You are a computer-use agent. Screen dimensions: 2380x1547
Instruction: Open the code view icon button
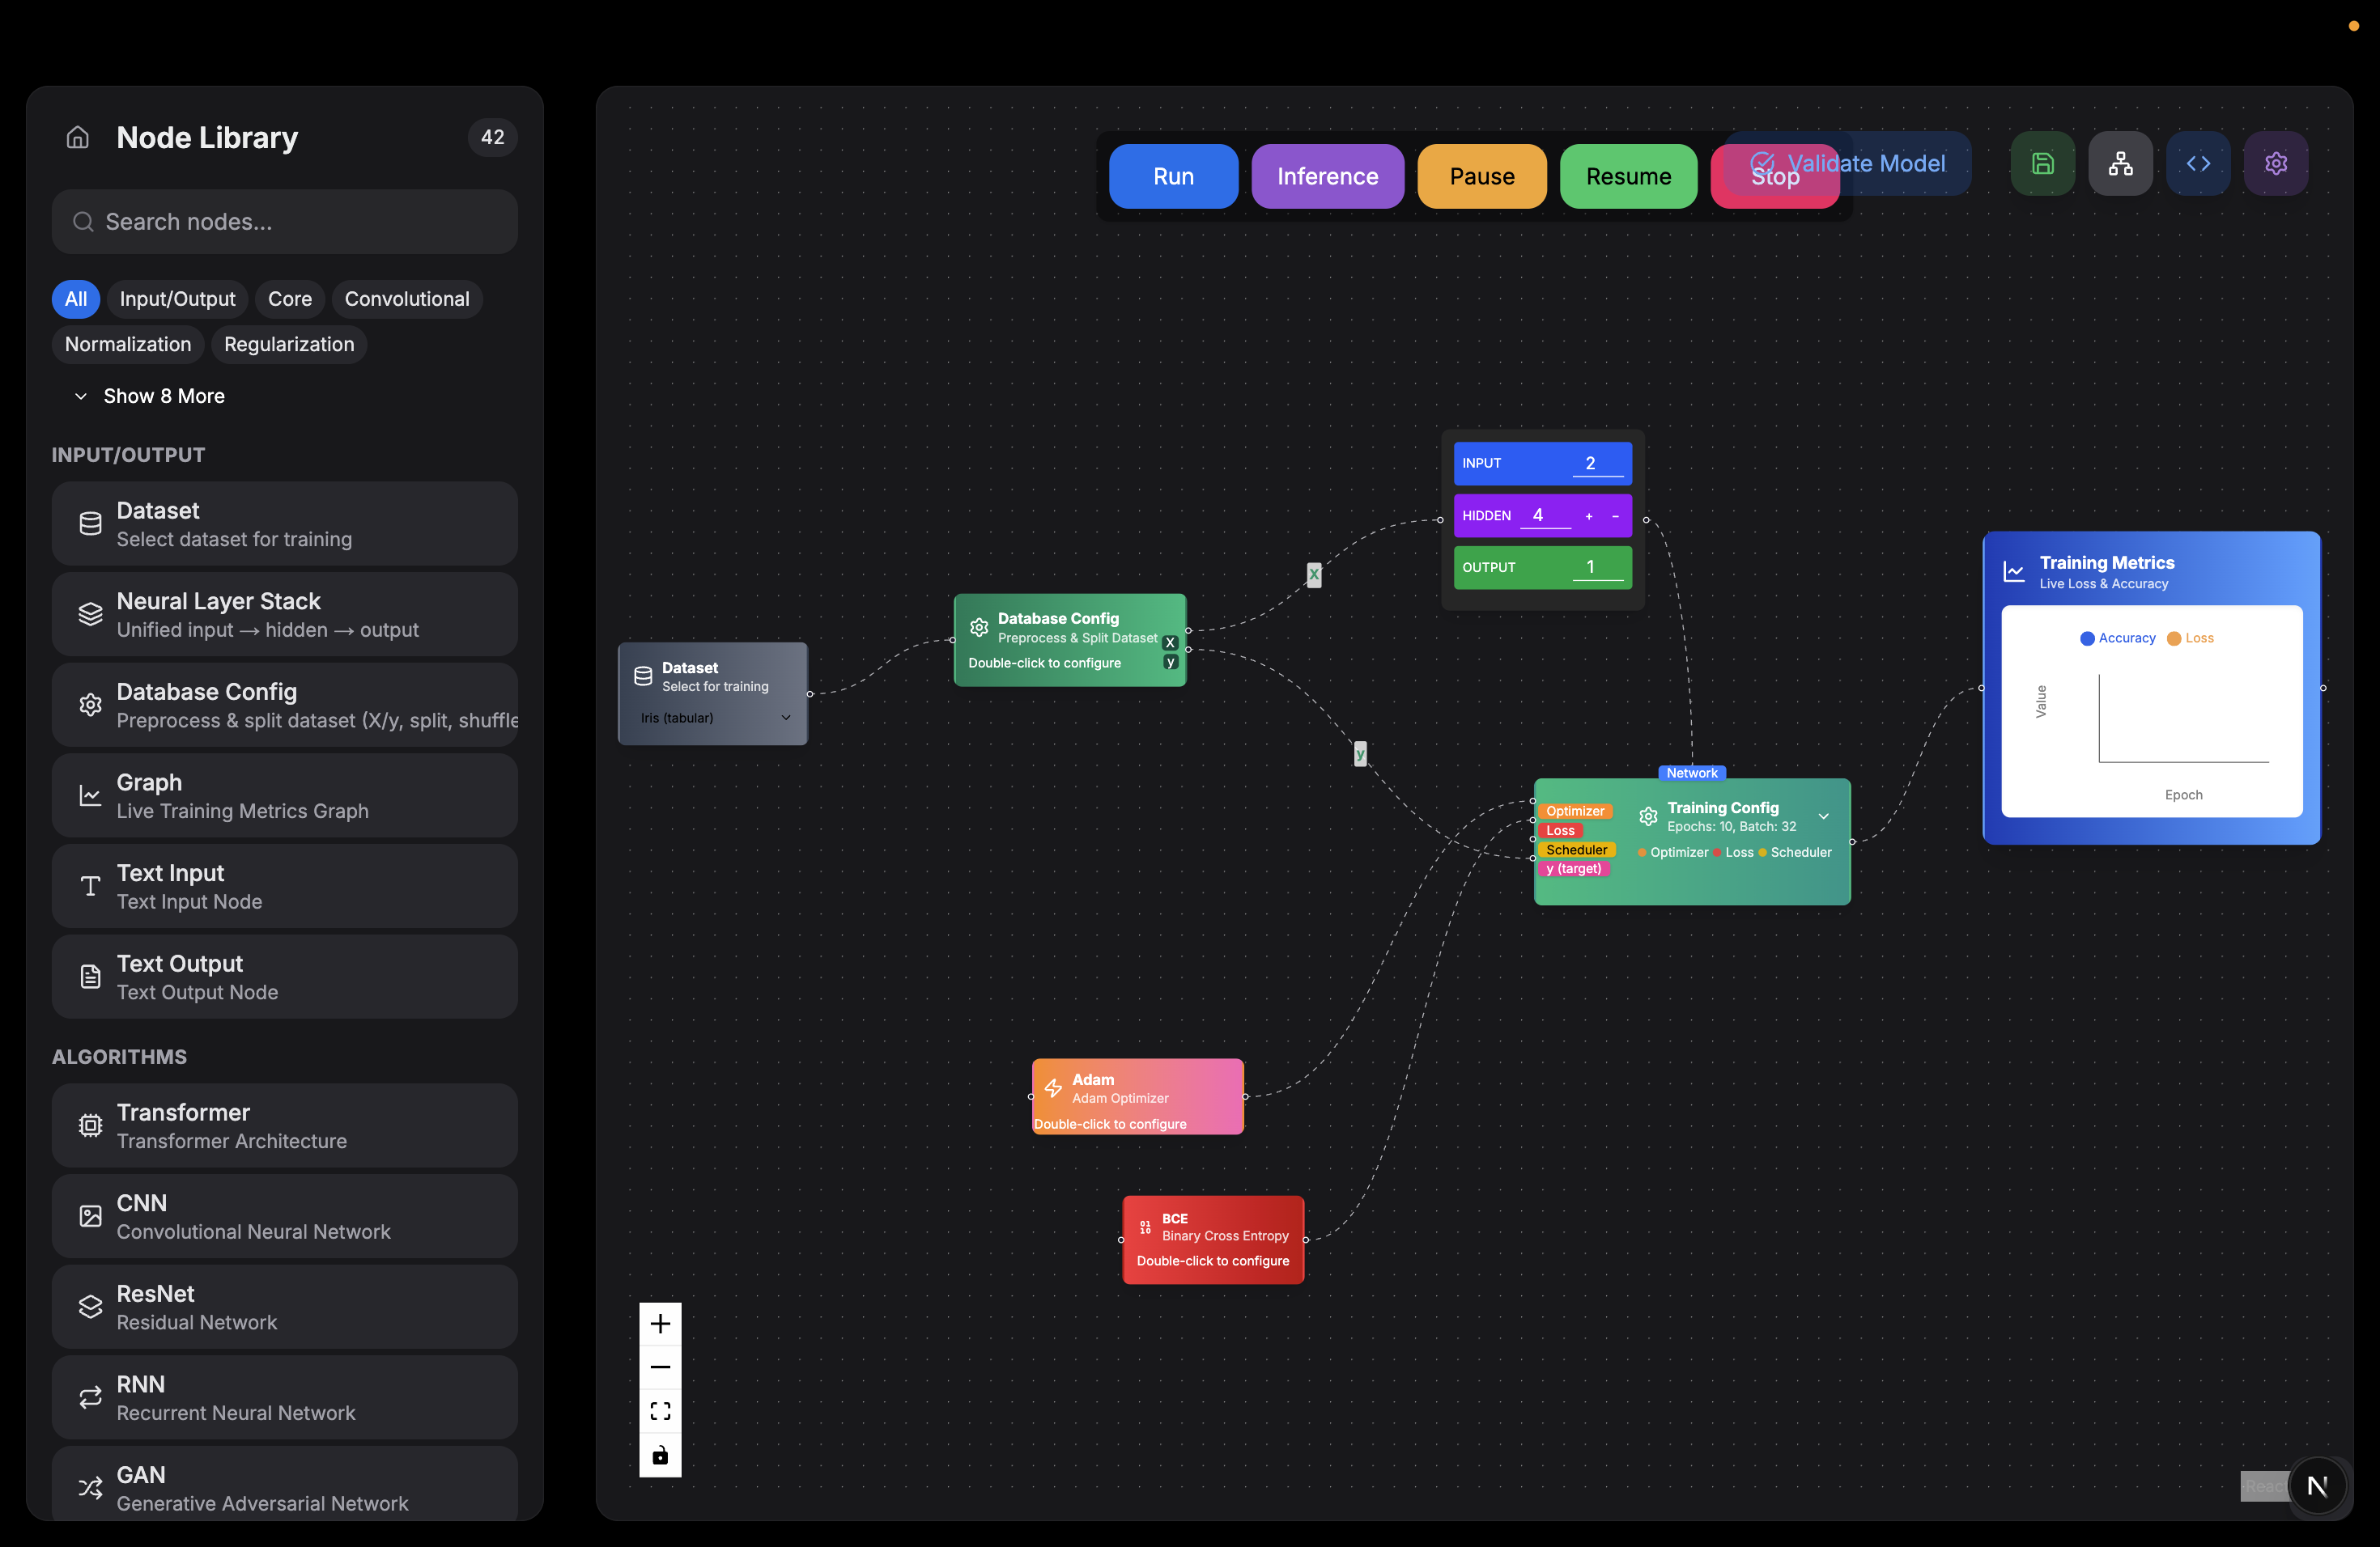(x=2198, y=163)
